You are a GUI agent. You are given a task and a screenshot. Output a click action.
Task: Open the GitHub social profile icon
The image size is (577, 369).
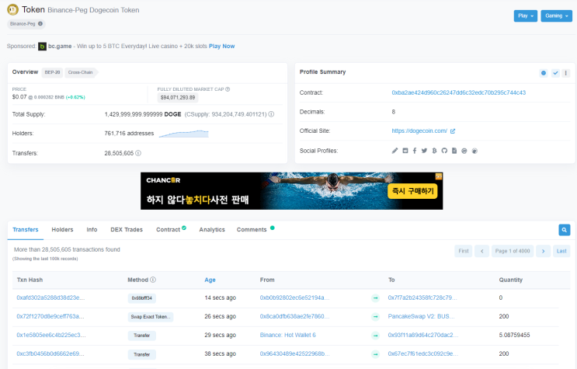tap(444, 151)
